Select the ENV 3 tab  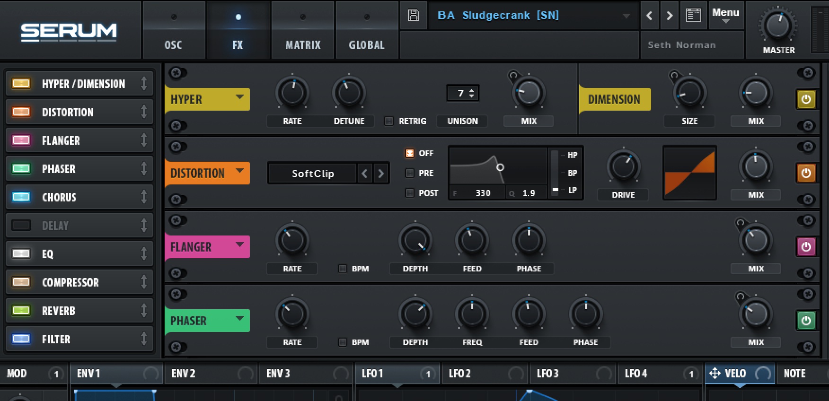tap(306, 374)
